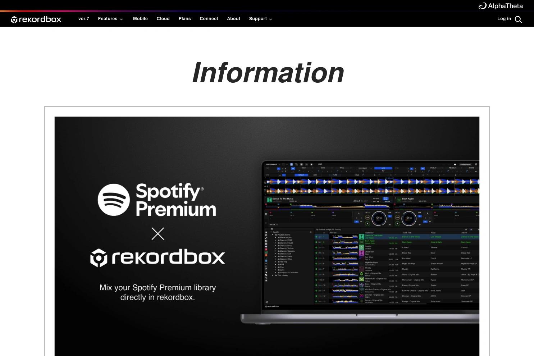Visit the About page
This screenshot has width=534, height=356.
click(x=233, y=19)
